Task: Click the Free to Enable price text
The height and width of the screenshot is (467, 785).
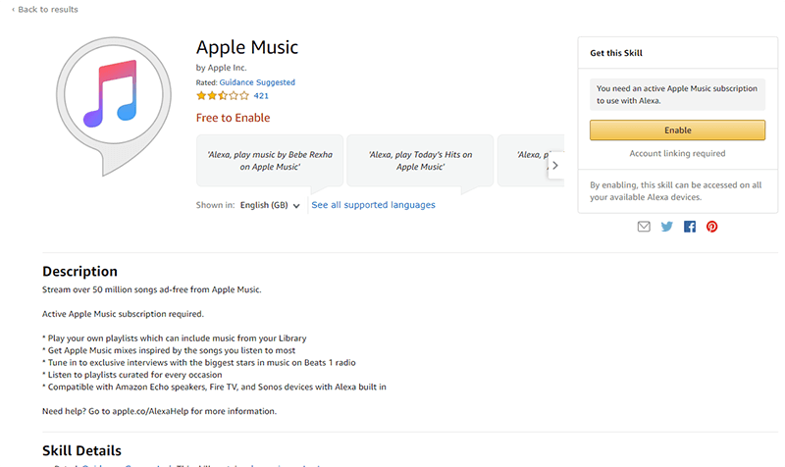Action: pyautogui.click(x=233, y=118)
